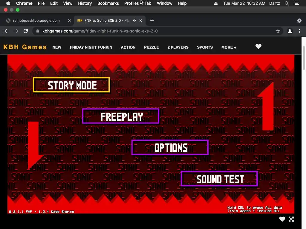This screenshot has height=229, width=306.
Task: Favorite this game with heart below game
Action: [x=282, y=219]
